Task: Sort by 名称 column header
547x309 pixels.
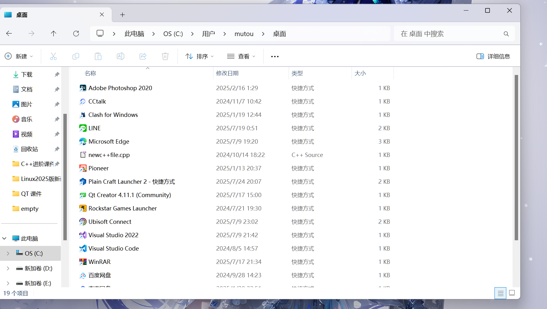Action: (x=90, y=73)
